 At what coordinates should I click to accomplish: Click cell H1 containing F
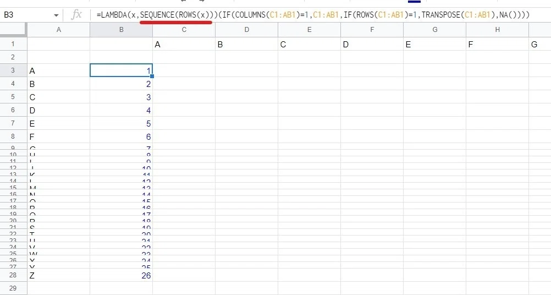tap(497, 44)
